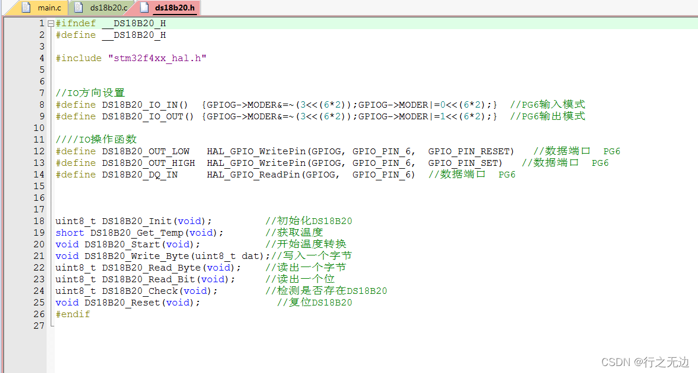Click the ds18b20.h file icon
The width and height of the screenshot is (698, 373).
coord(144,8)
